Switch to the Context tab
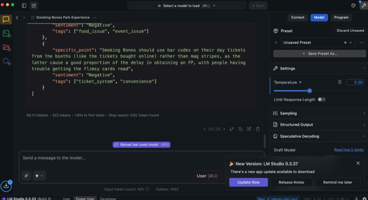The width and height of the screenshot is (368, 200). pyautogui.click(x=298, y=17)
